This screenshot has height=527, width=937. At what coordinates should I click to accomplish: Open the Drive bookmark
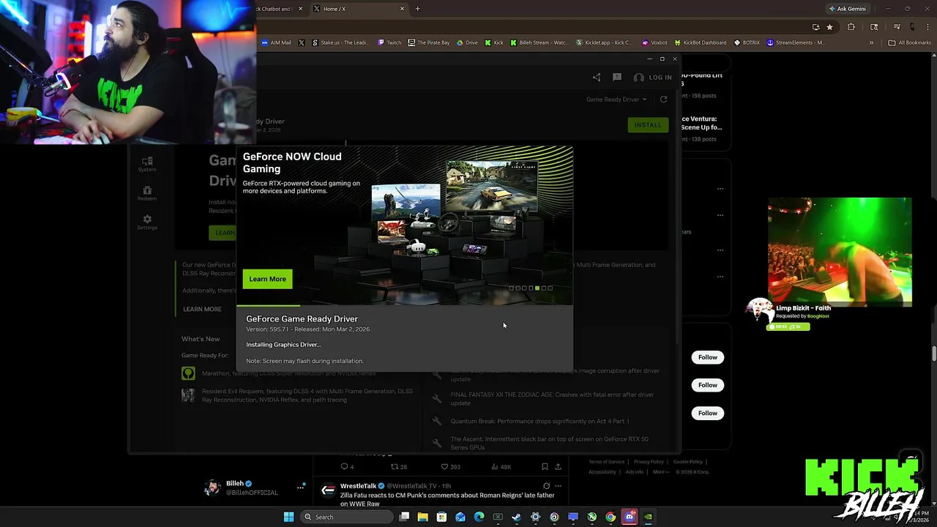(x=467, y=42)
